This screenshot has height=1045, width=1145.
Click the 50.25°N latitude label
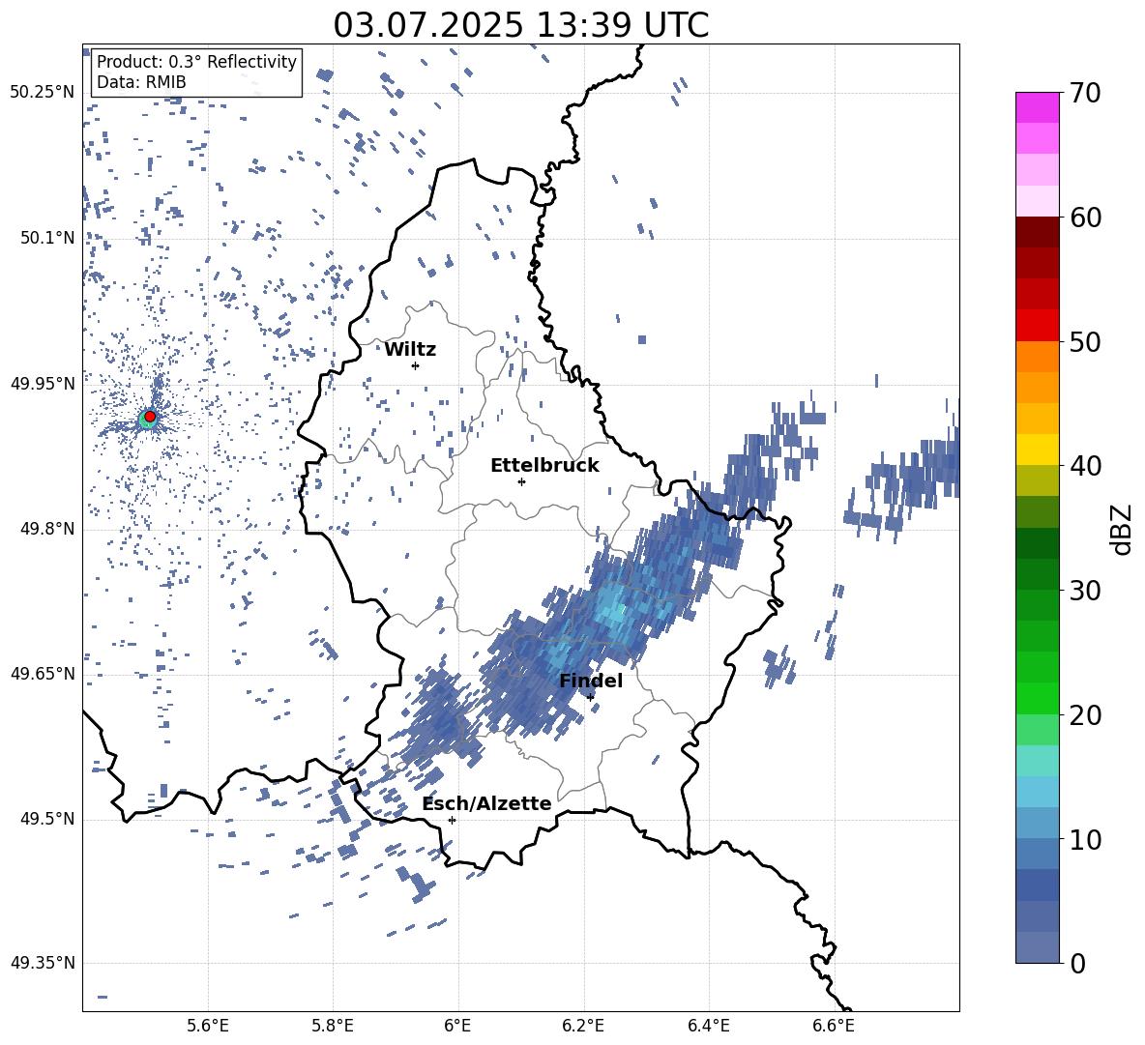[43, 93]
